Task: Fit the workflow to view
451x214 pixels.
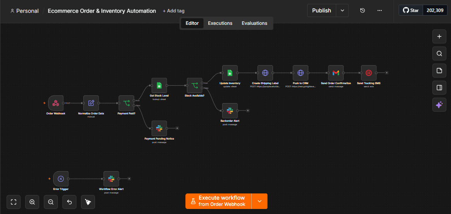Action: (x=14, y=202)
